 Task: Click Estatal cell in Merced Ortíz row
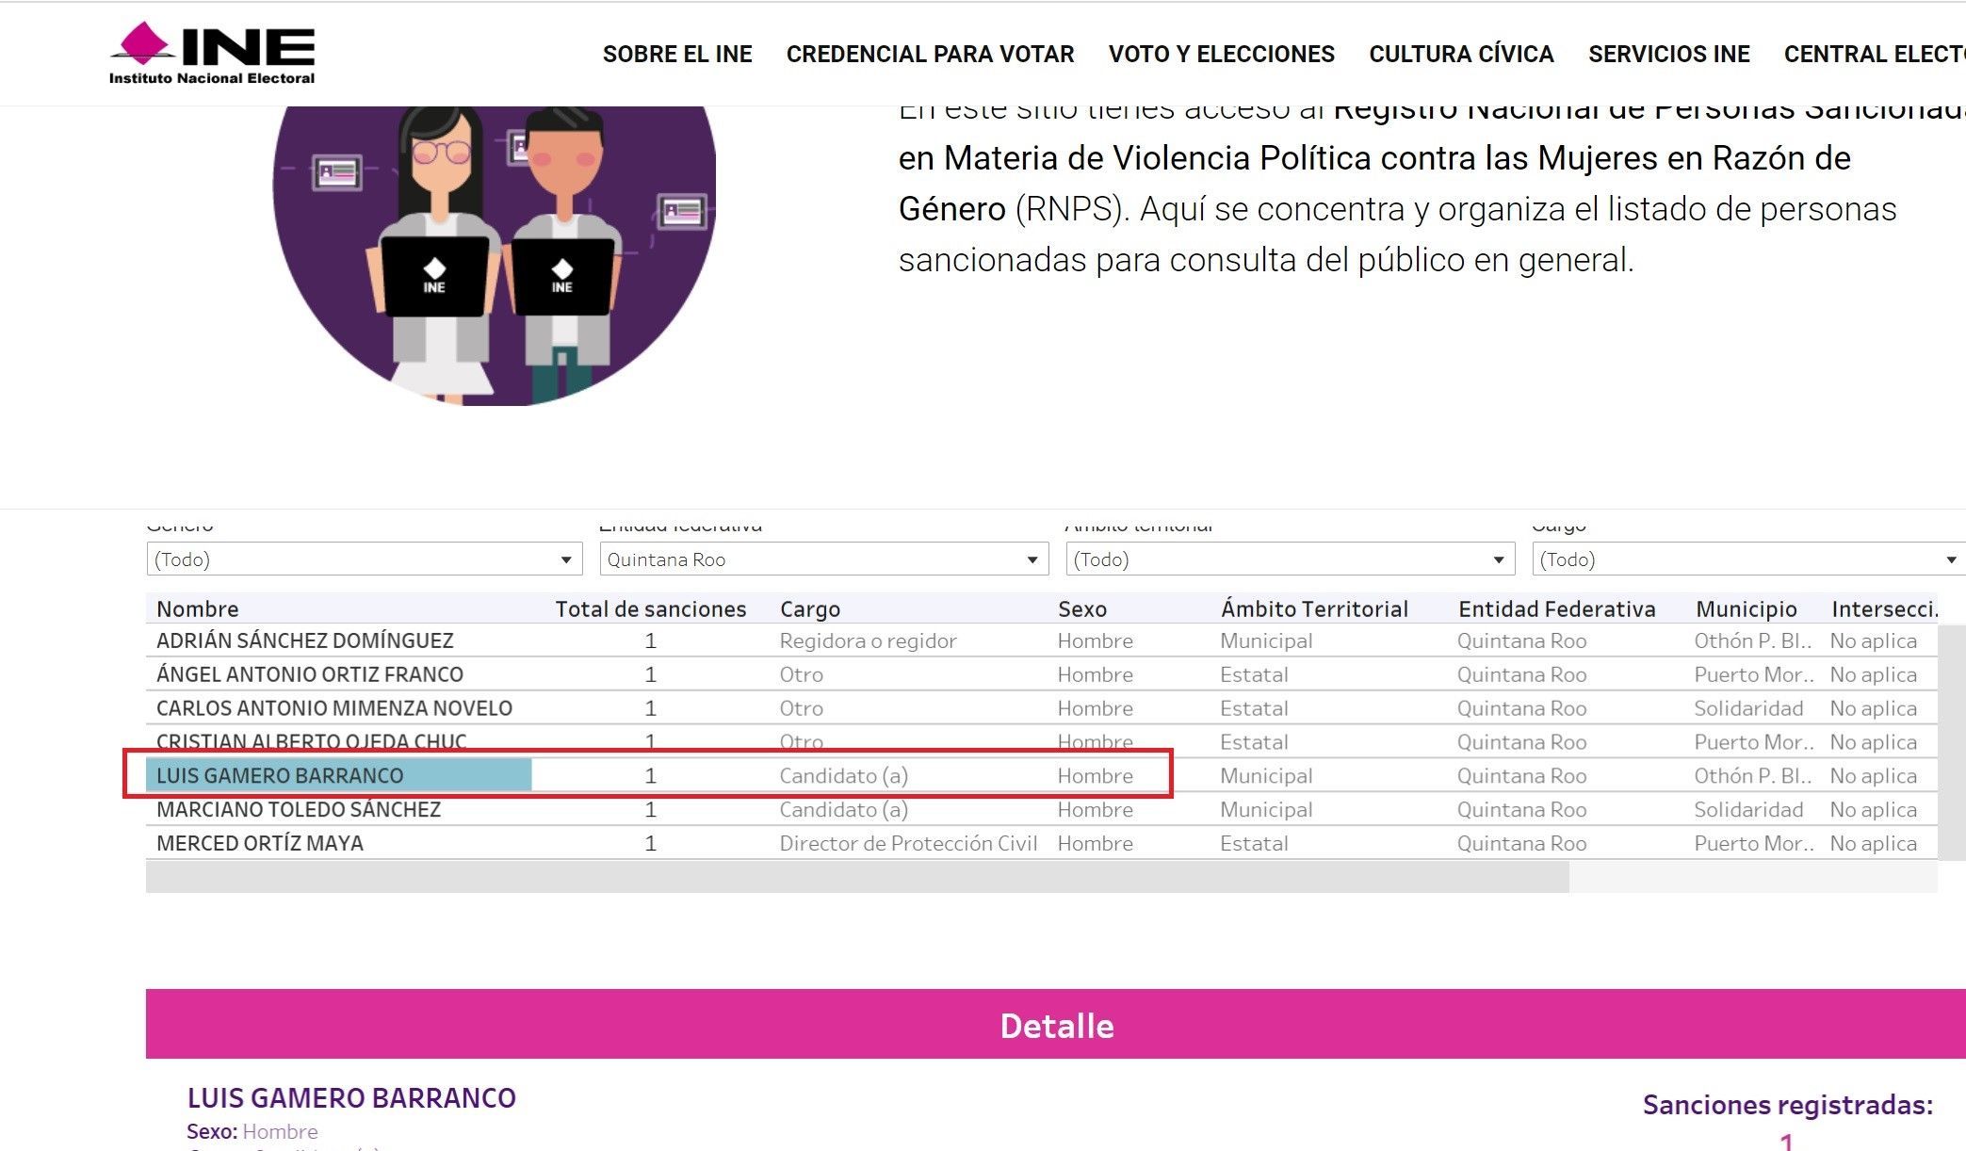click(1254, 843)
